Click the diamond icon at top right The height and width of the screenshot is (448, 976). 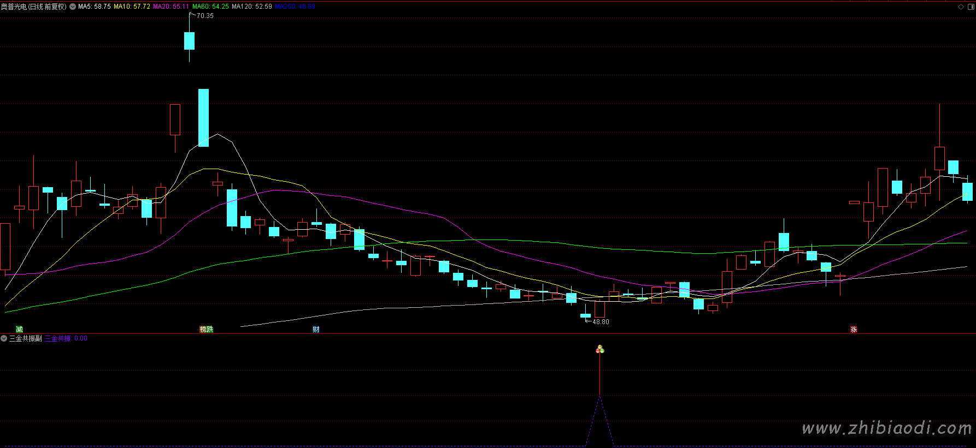(x=961, y=7)
